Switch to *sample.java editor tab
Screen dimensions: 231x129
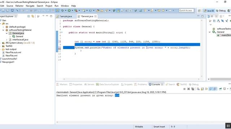[x=65, y=16]
